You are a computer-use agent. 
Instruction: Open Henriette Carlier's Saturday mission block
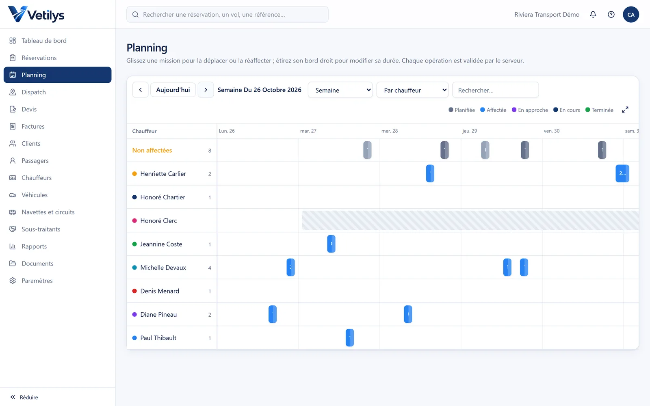[x=622, y=173]
